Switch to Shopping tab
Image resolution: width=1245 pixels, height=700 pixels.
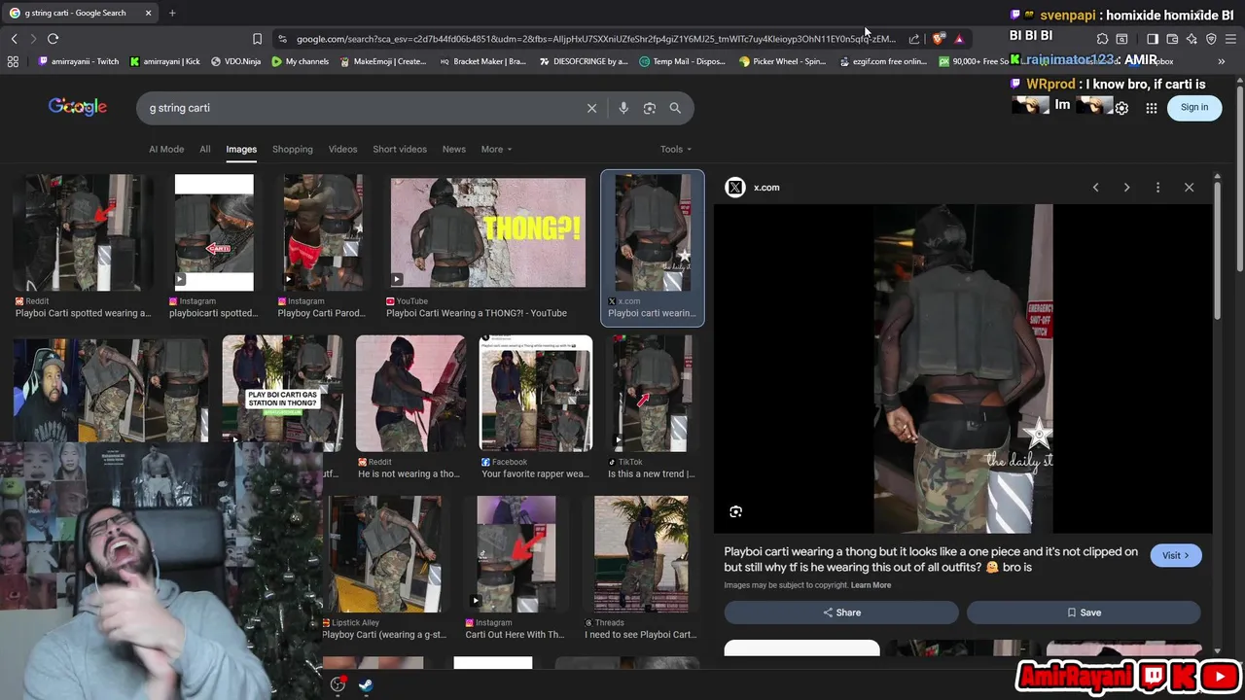[293, 149]
